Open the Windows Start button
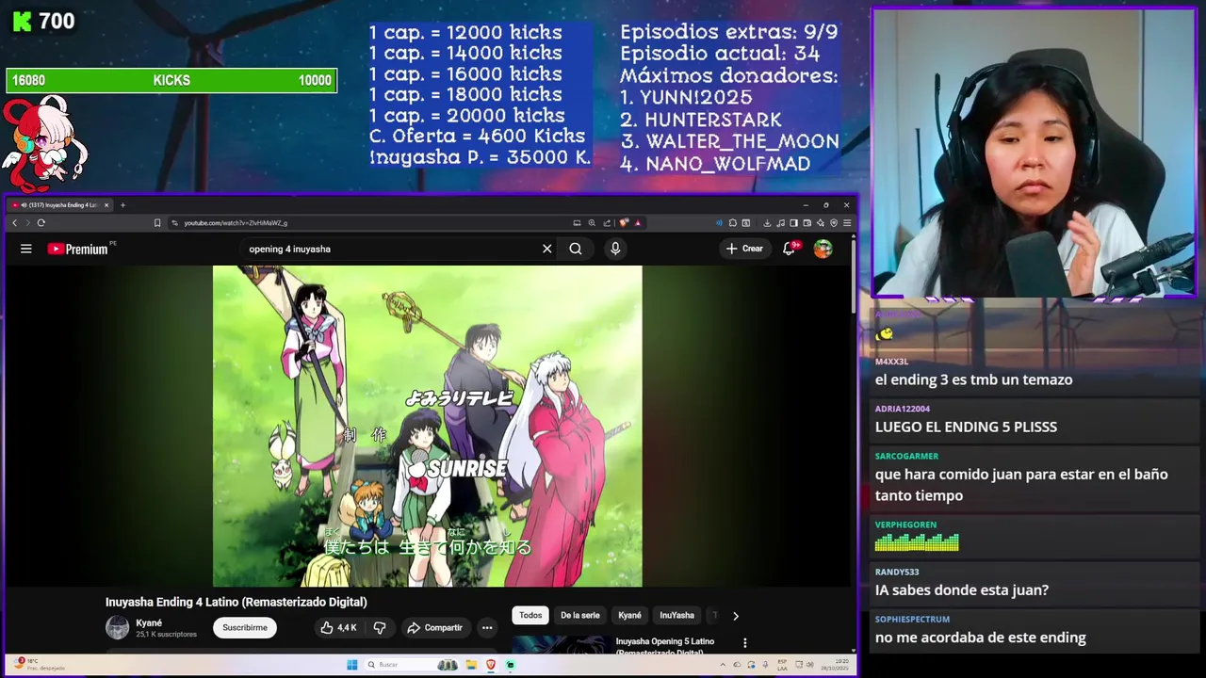Image resolution: width=1206 pixels, height=678 pixels. coord(351,665)
